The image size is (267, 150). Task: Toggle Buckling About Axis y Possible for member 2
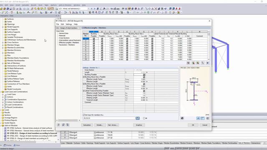[102, 41]
